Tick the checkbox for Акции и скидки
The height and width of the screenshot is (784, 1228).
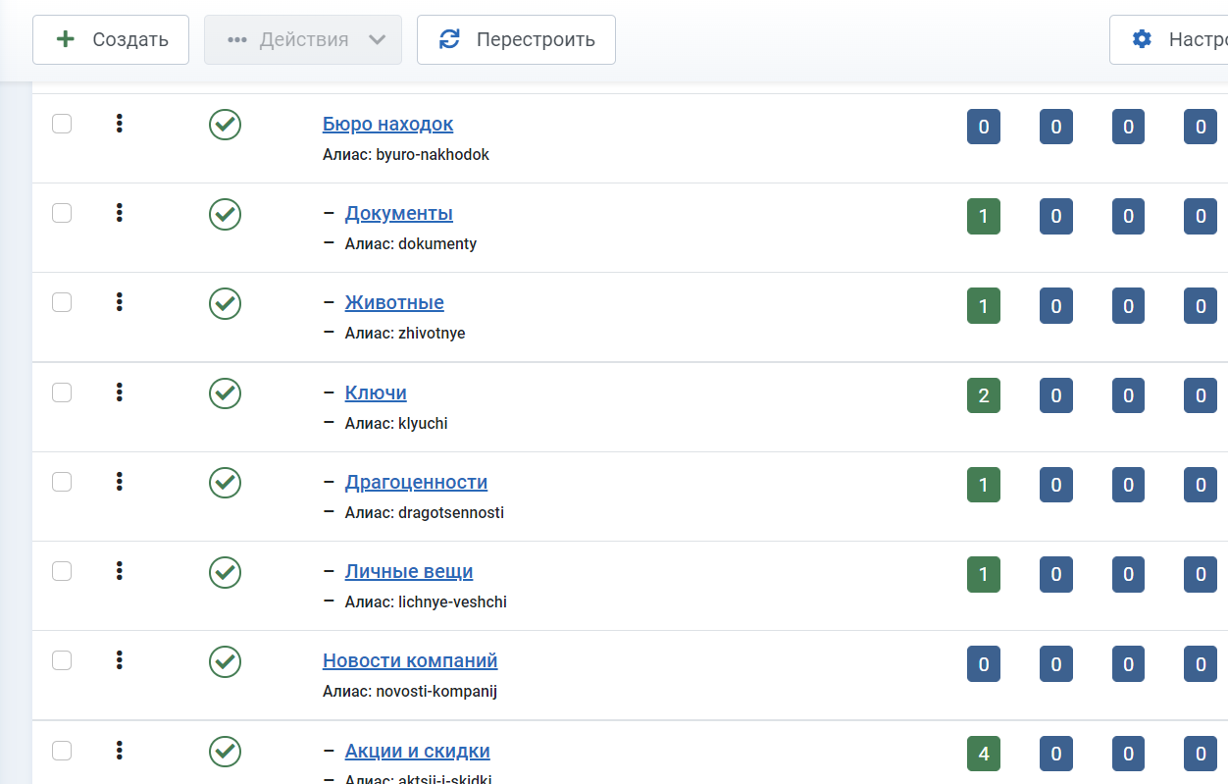pos(62,751)
